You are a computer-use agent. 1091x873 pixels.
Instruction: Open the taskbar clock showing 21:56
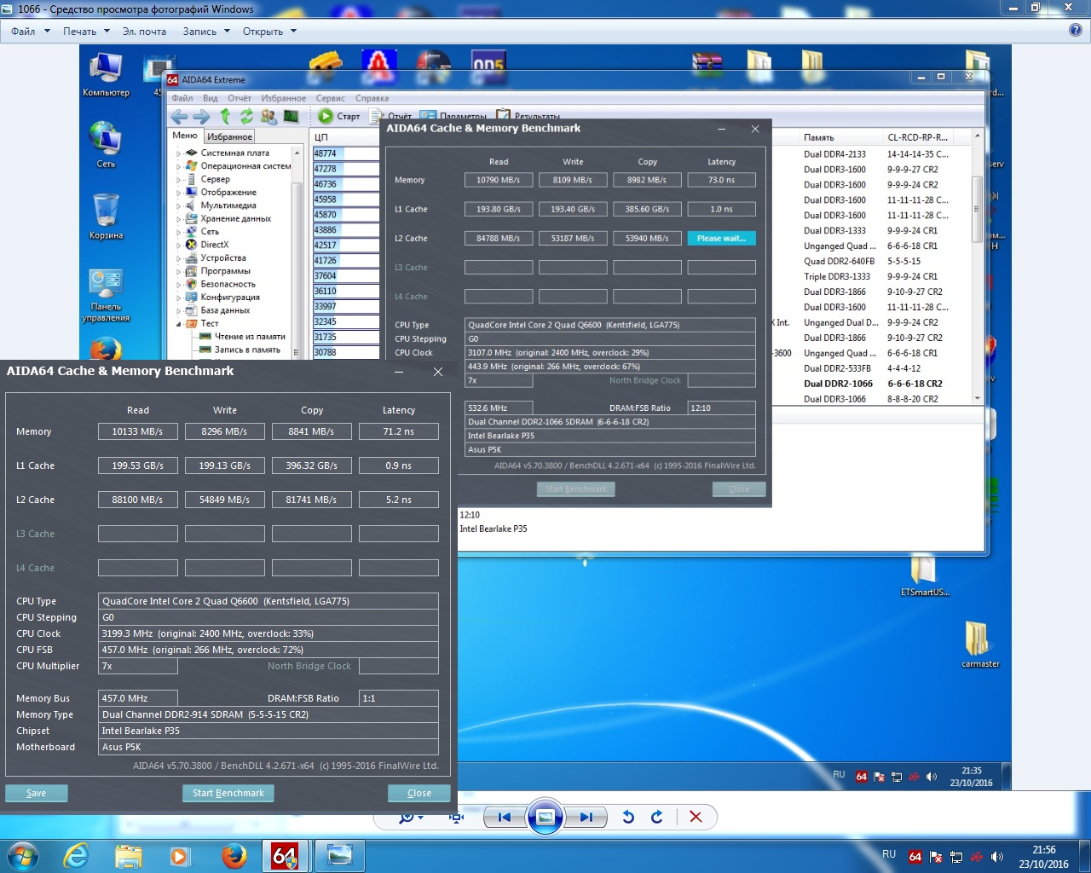tap(1044, 857)
